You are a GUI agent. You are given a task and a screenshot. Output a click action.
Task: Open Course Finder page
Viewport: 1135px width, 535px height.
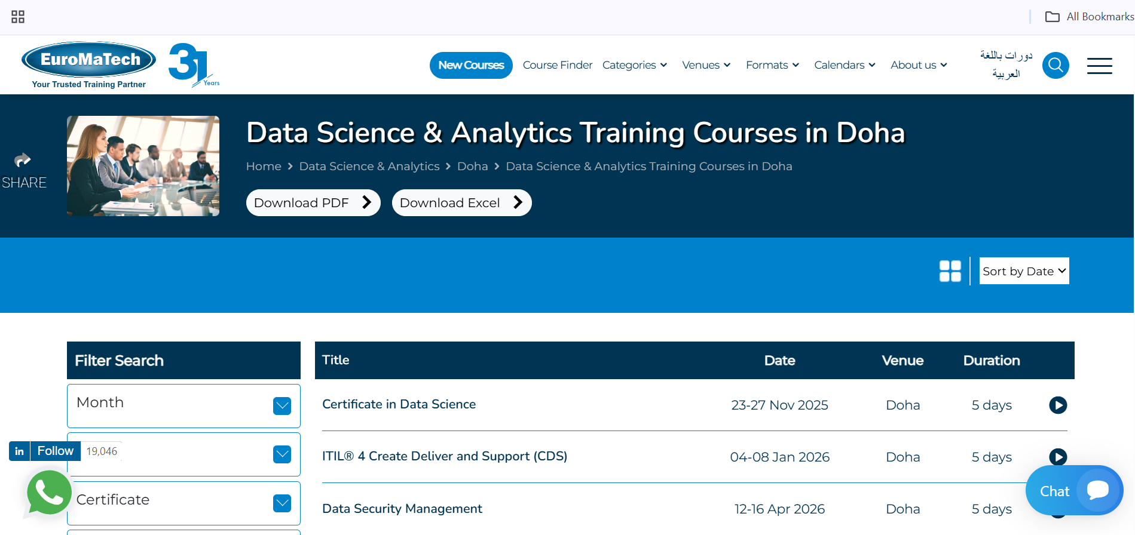pyautogui.click(x=558, y=65)
